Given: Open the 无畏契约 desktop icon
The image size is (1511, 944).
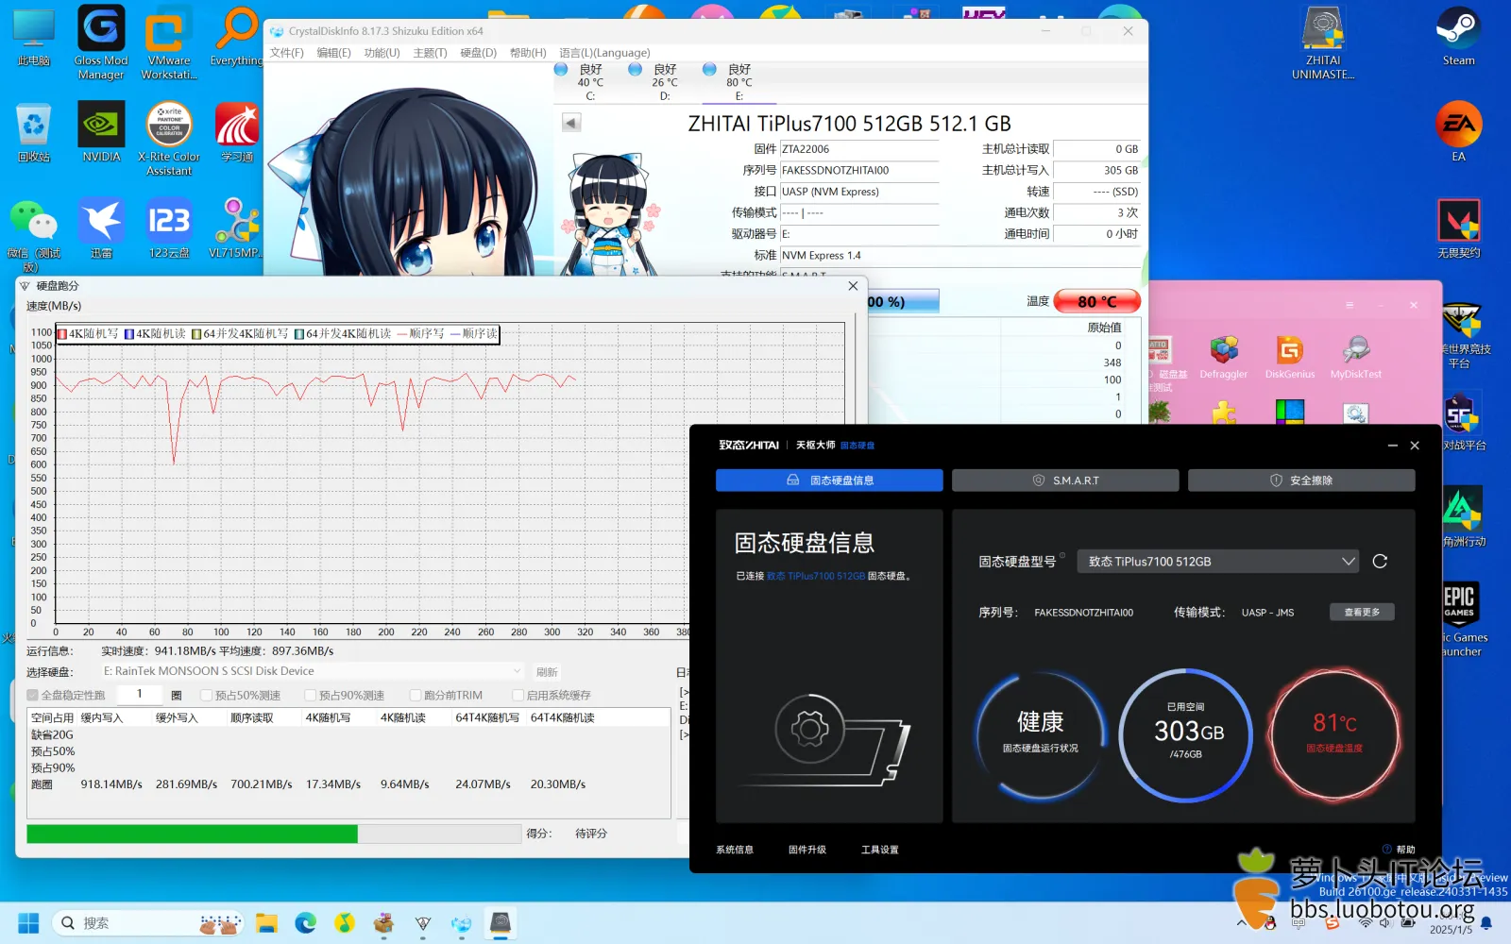Looking at the screenshot, I should (1458, 228).
